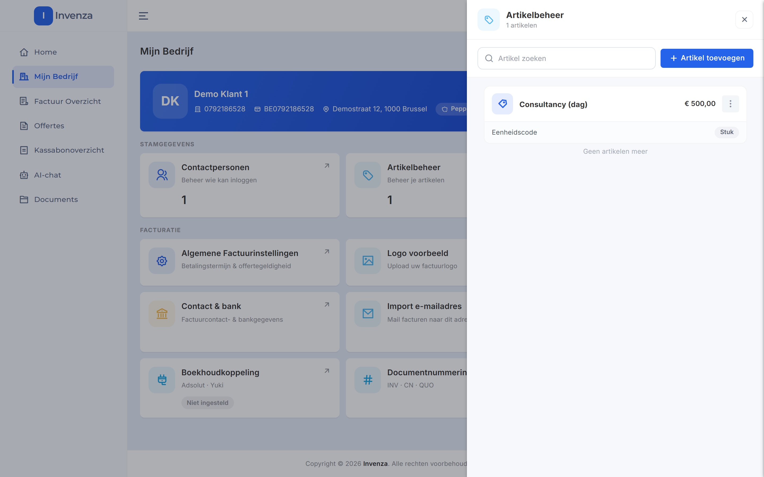764x477 pixels.
Task: Open Kassabonoverzicht page
Action: pyautogui.click(x=63, y=150)
